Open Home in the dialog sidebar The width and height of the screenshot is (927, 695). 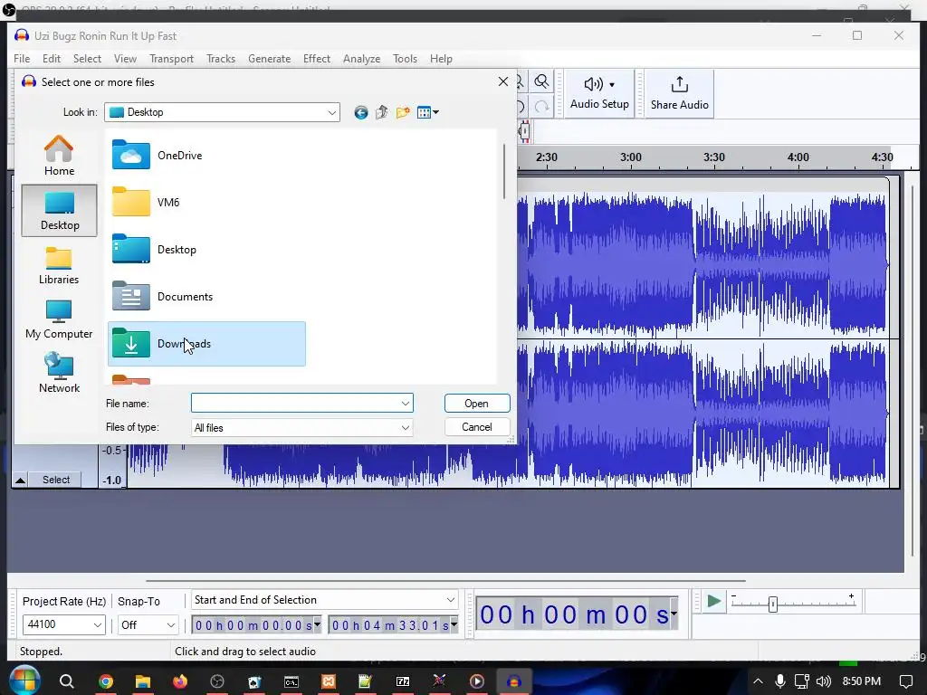[x=59, y=156]
